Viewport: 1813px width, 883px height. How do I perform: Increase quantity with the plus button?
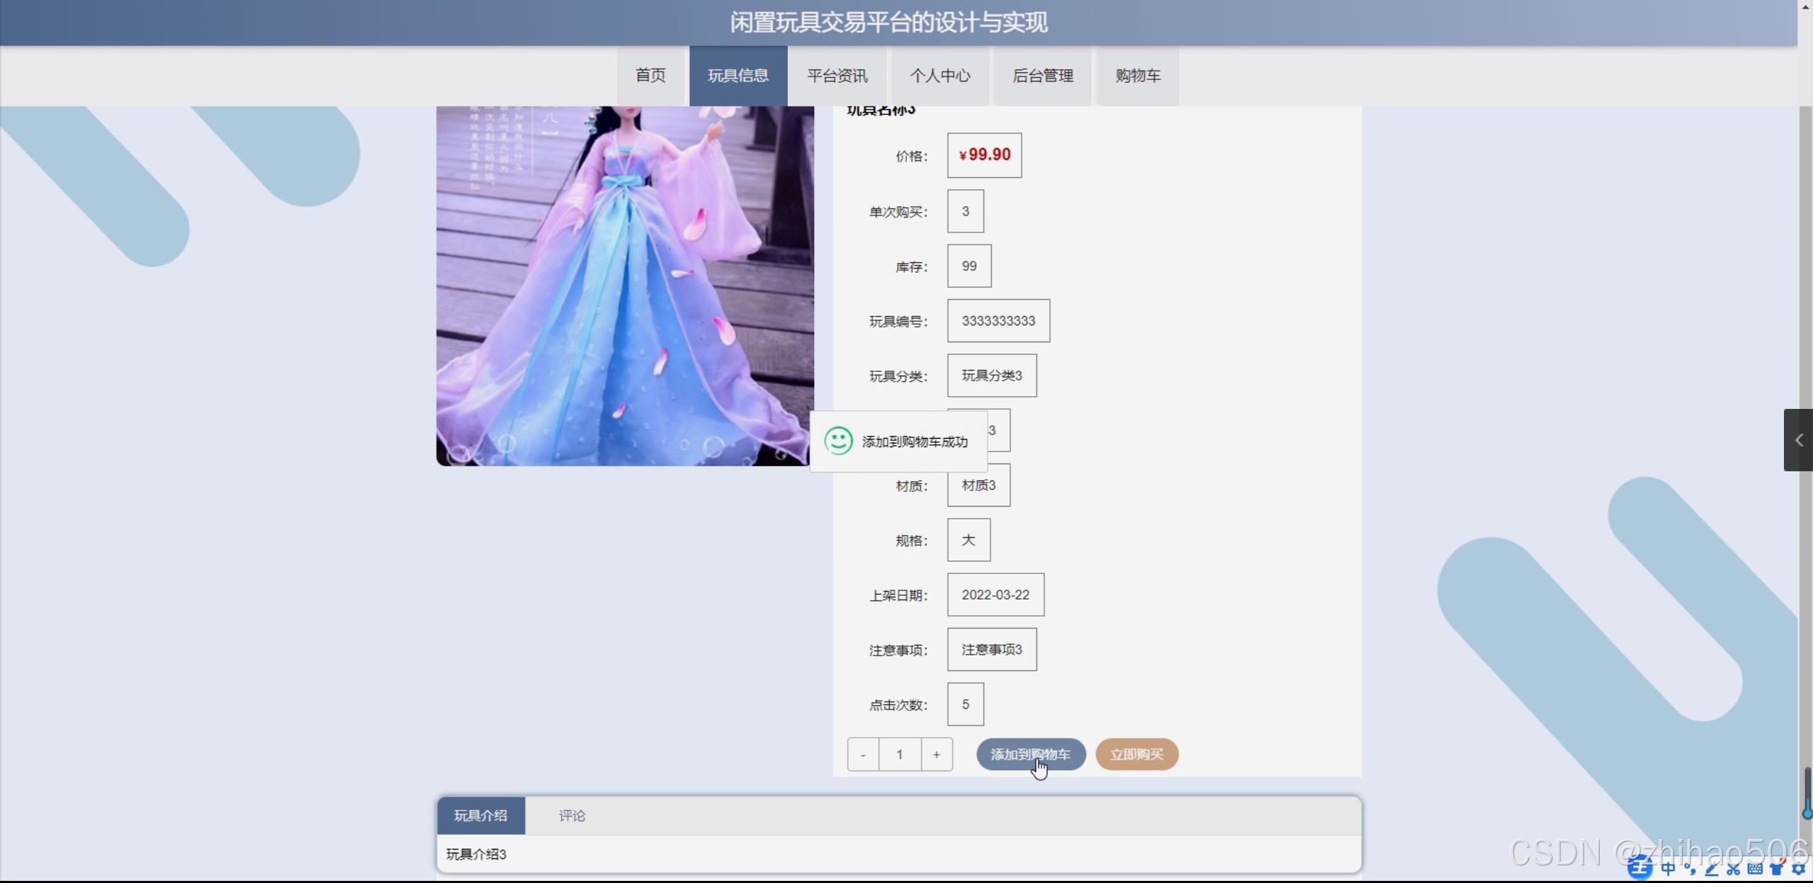click(x=937, y=755)
